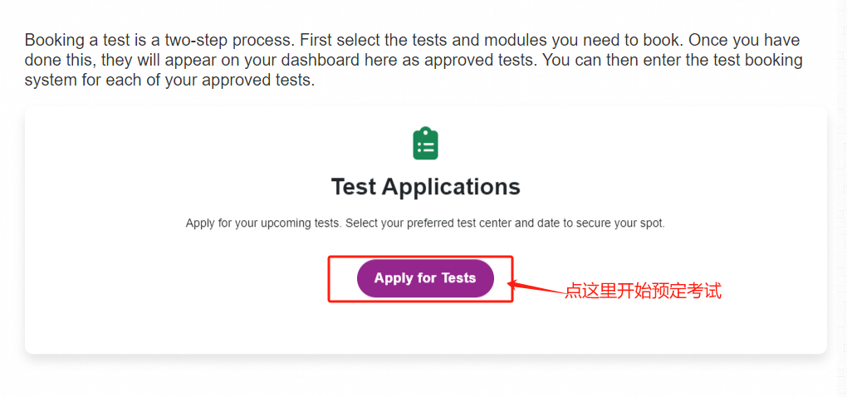Click the red arrow pointing at the button
Viewport: 847px width, 397px height.
(x=536, y=287)
